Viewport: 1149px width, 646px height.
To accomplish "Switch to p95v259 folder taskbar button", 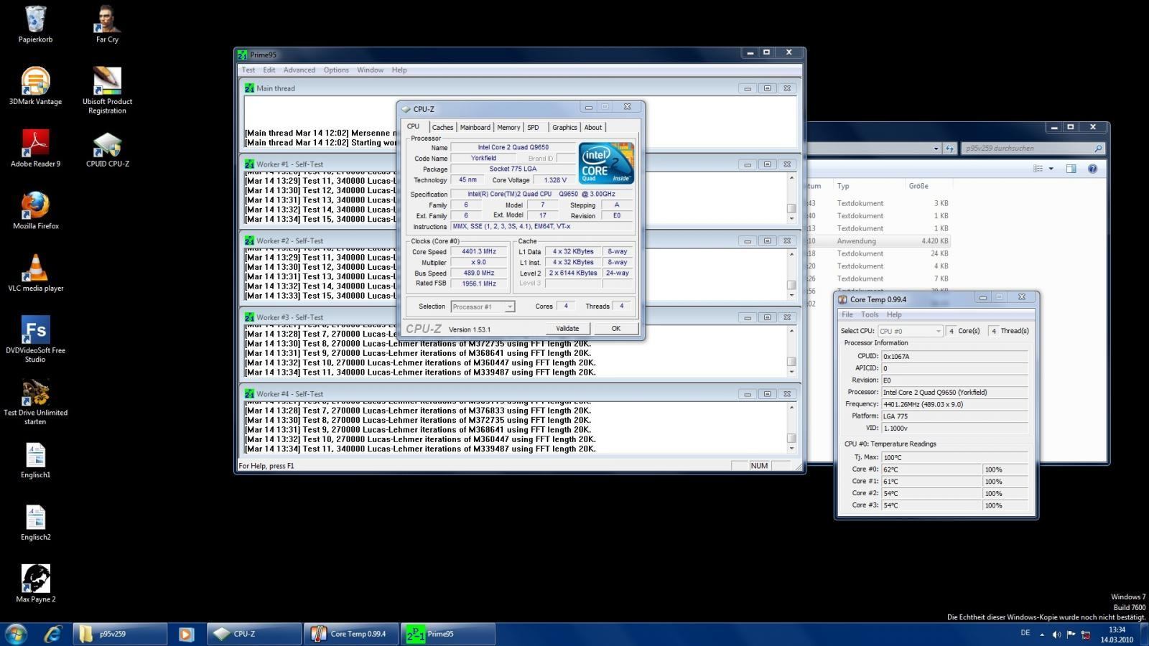I will click(120, 634).
